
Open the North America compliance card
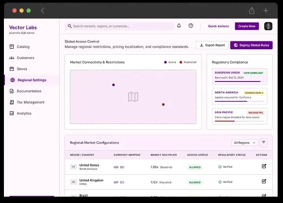pos(239,96)
